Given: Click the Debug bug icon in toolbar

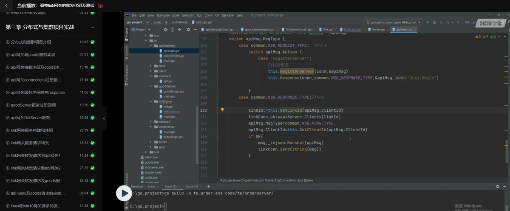Looking at the screenshot, I should point(434,22).
